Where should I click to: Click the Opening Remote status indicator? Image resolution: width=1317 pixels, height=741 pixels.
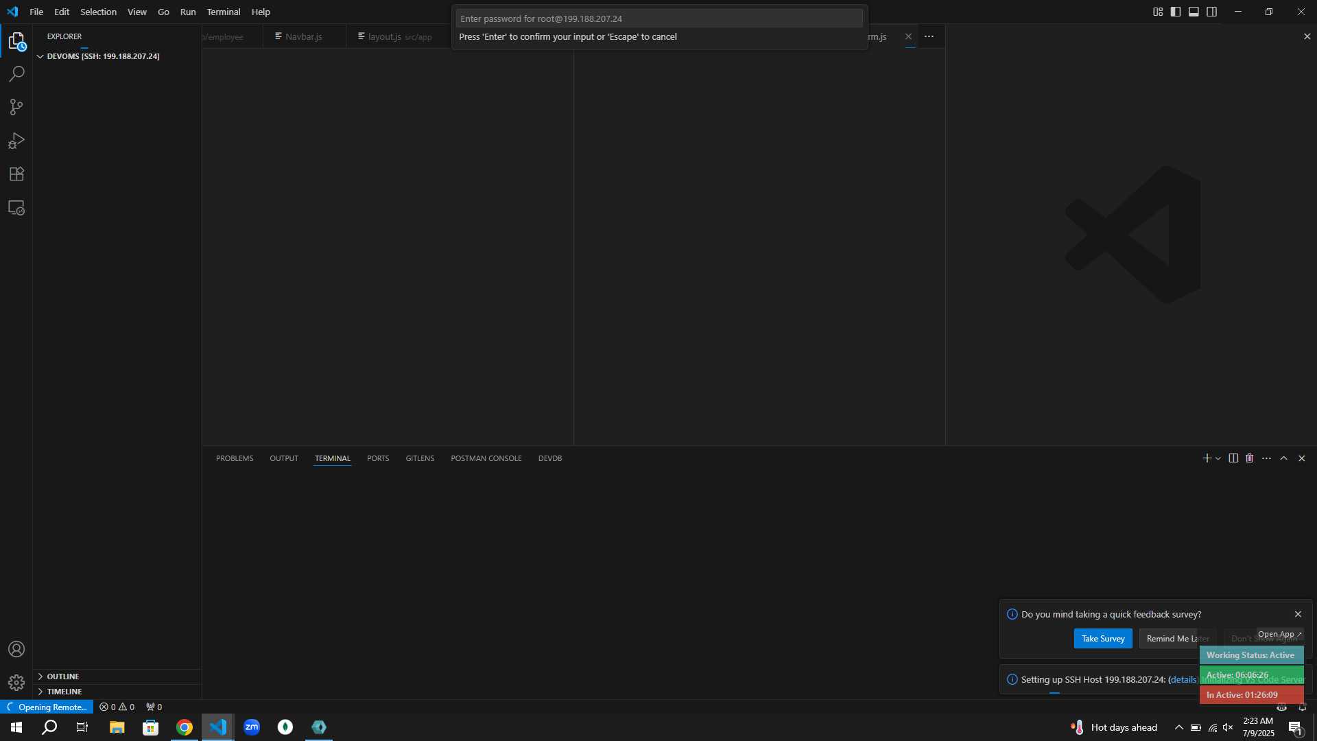(47, 707)
